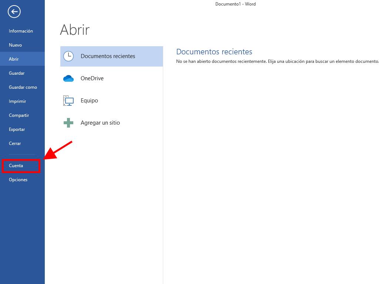Select the Documentos recientes location label
379x284 pixels.
pyautogui.click(x=108, y=56)
